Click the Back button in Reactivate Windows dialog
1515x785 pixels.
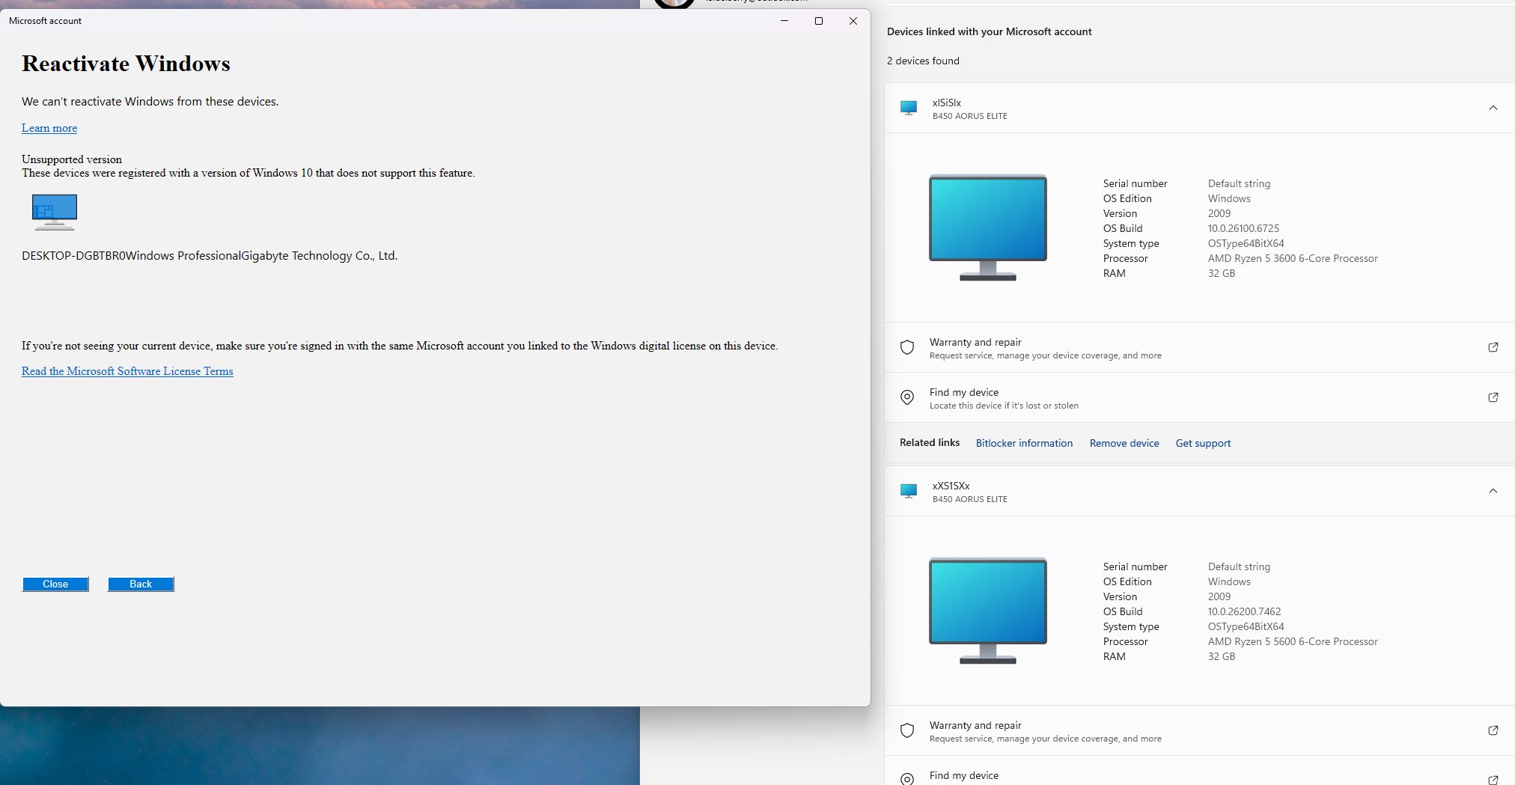pos(141,584)
